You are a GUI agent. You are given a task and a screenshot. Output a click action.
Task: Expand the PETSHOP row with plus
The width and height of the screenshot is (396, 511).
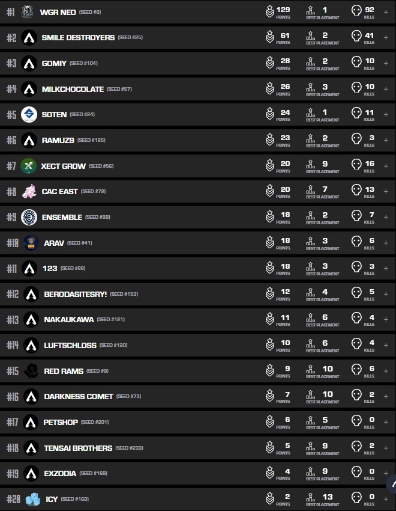(386, 422)
